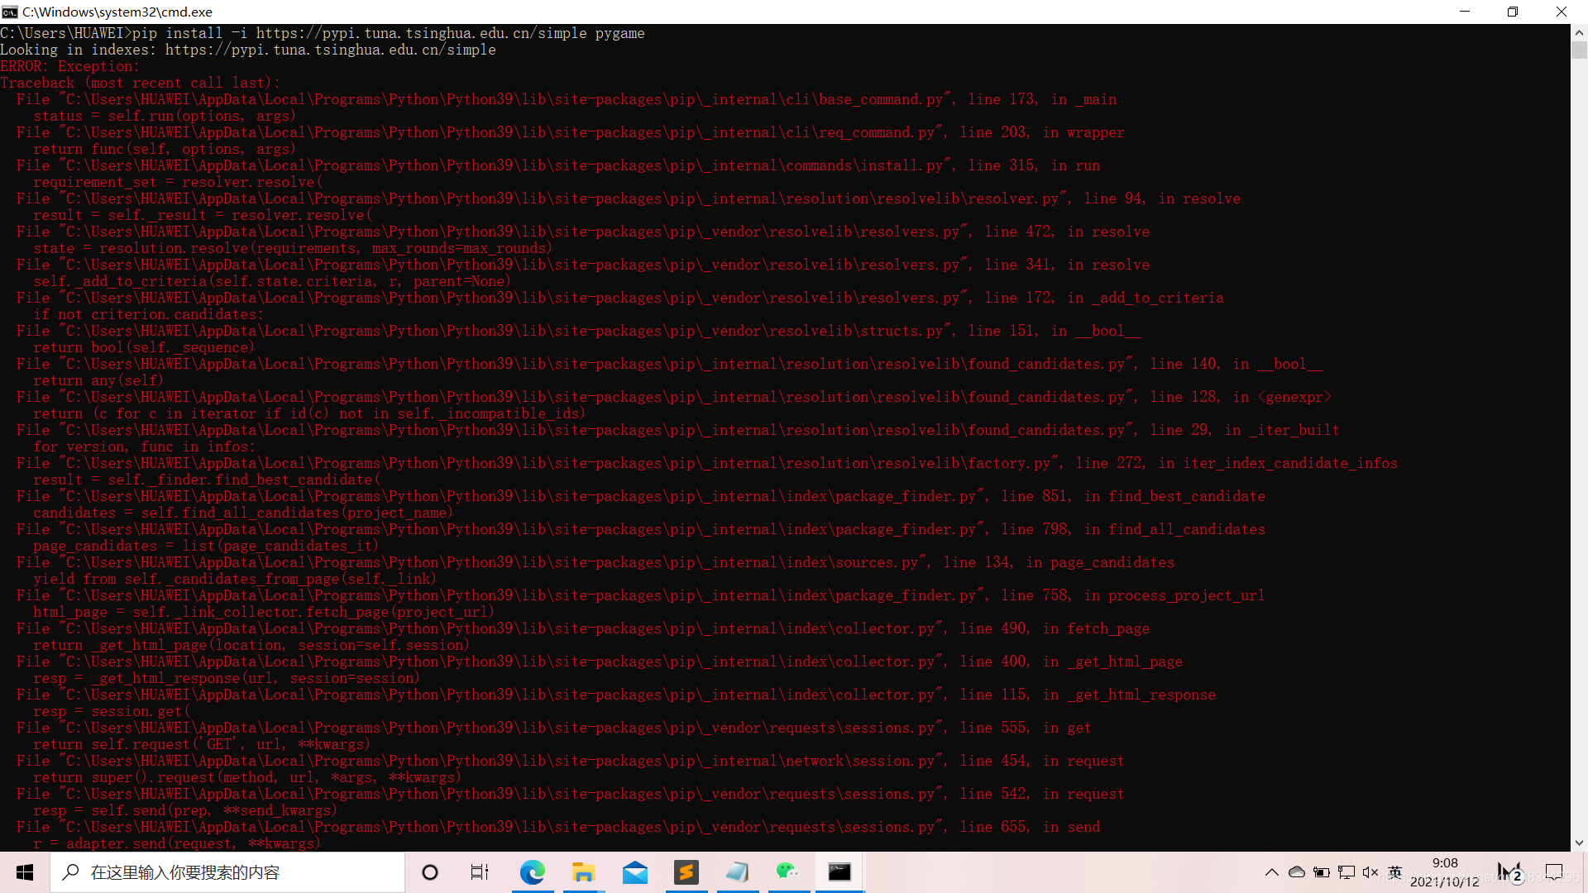Click the sources.py line 134 entry
The width and height of the screenshot is (1588, 893).
pyautogui.click(x=595, y=562)
